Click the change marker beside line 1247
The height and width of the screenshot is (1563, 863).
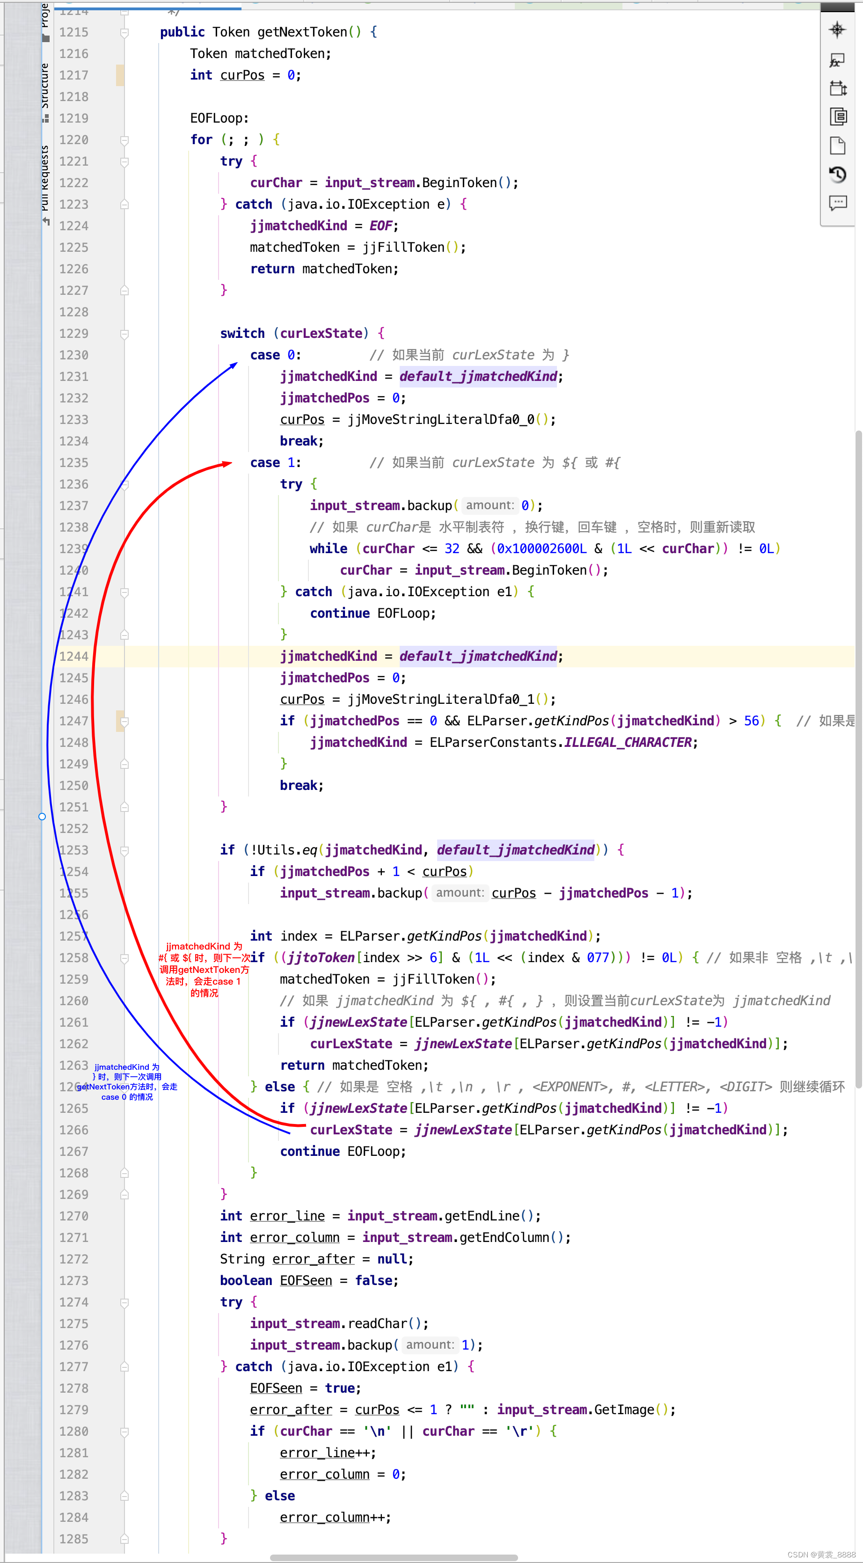click(119, 721)
